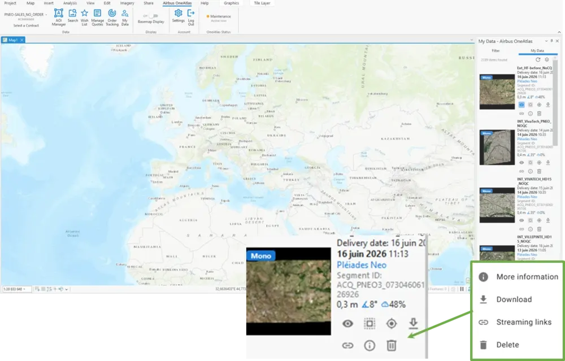Download Ext_HF-before_NoCQ from the side panel
This screenshot has height=361, width=565.
click(x=547, y=105)
